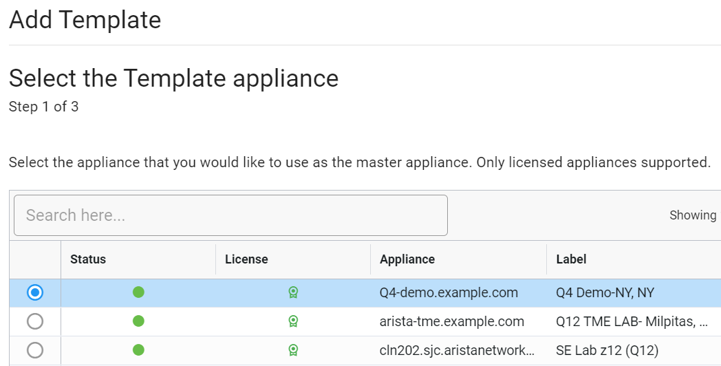Click the 'SE Lab z12 (Q12)' label cell
The height and width of the screenshot is (366, 721).
(607, 350)
